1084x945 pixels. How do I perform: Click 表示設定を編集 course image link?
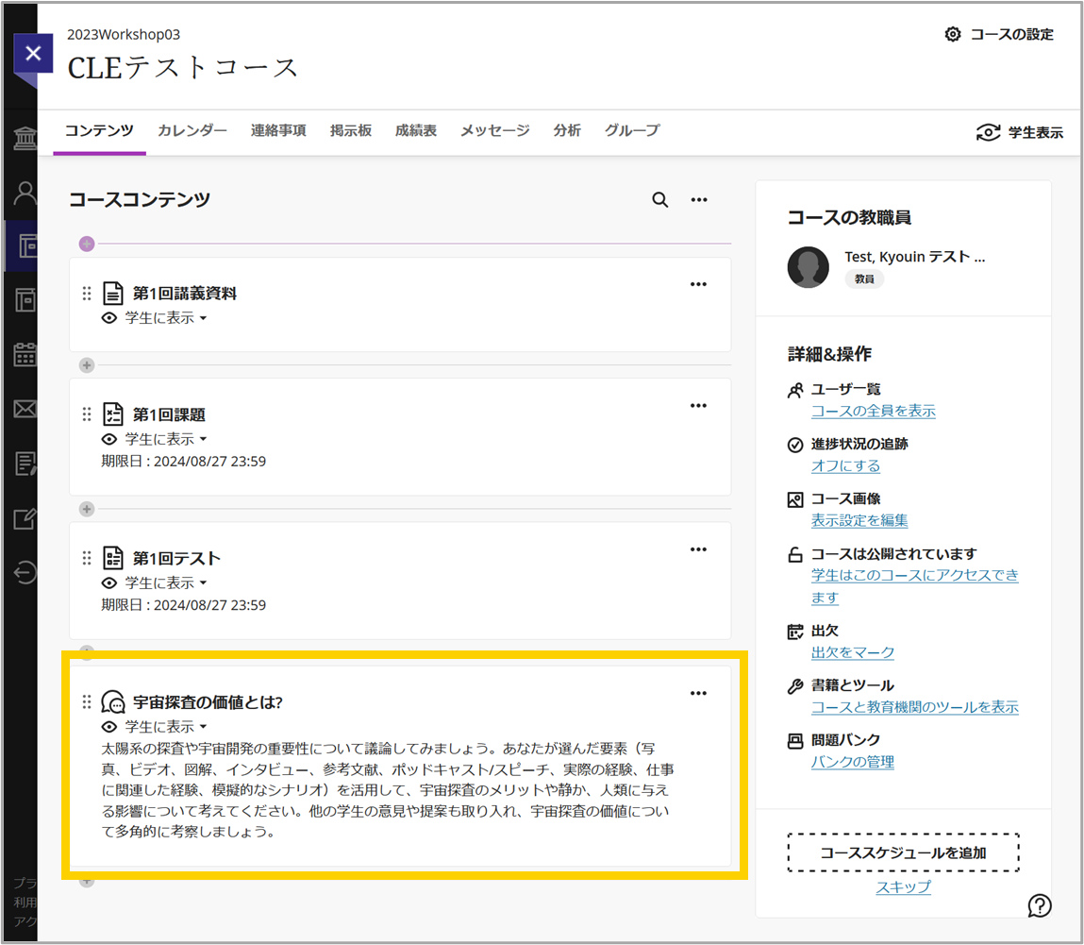859,520
